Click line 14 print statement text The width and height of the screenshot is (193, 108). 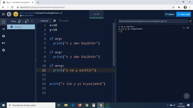tap(77, 84)
